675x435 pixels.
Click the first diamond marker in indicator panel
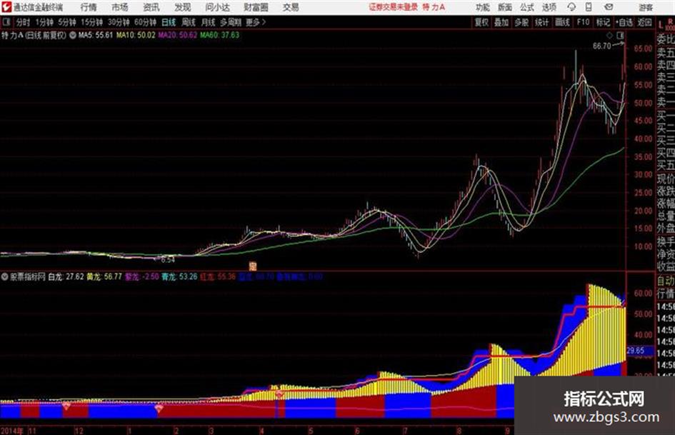[x=66, y=405]
